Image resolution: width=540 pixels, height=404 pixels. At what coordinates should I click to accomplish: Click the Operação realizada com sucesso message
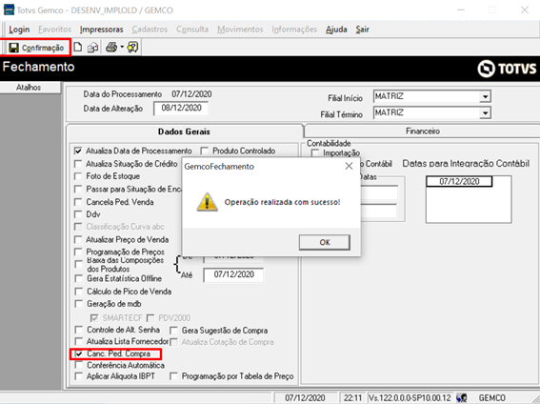pos(283,202)
